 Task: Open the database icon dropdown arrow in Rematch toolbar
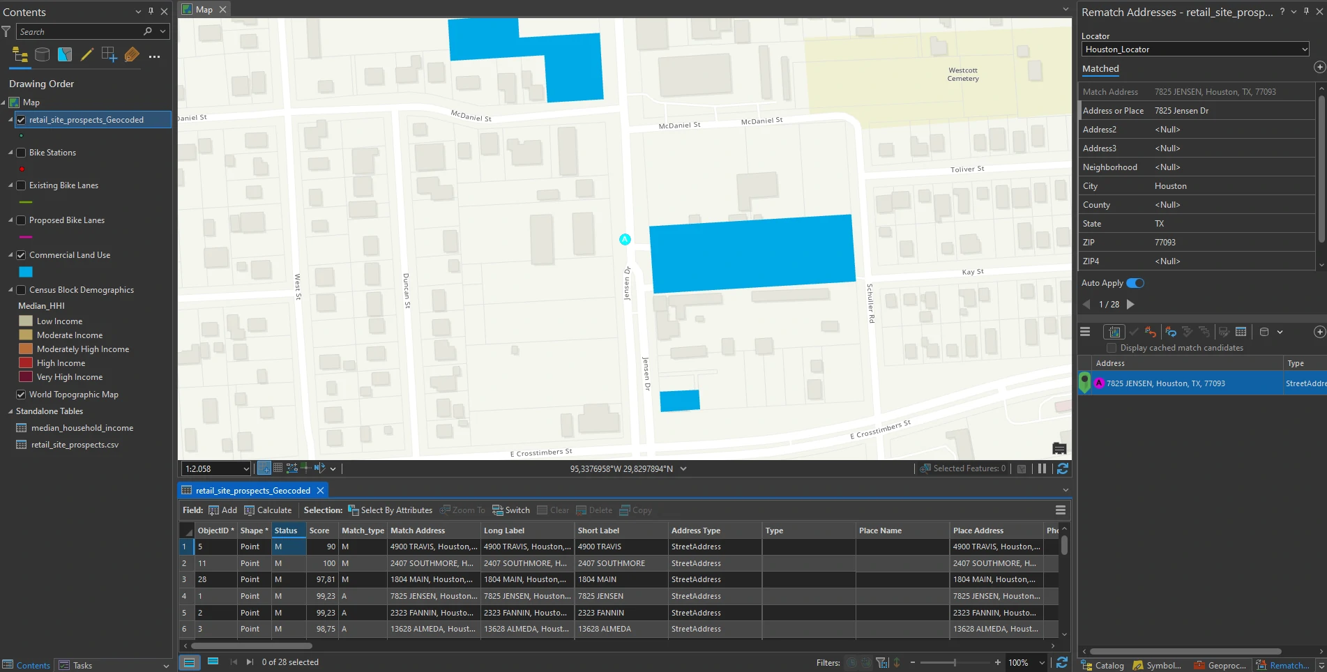pyautogui.click(x=1280, y=333)
